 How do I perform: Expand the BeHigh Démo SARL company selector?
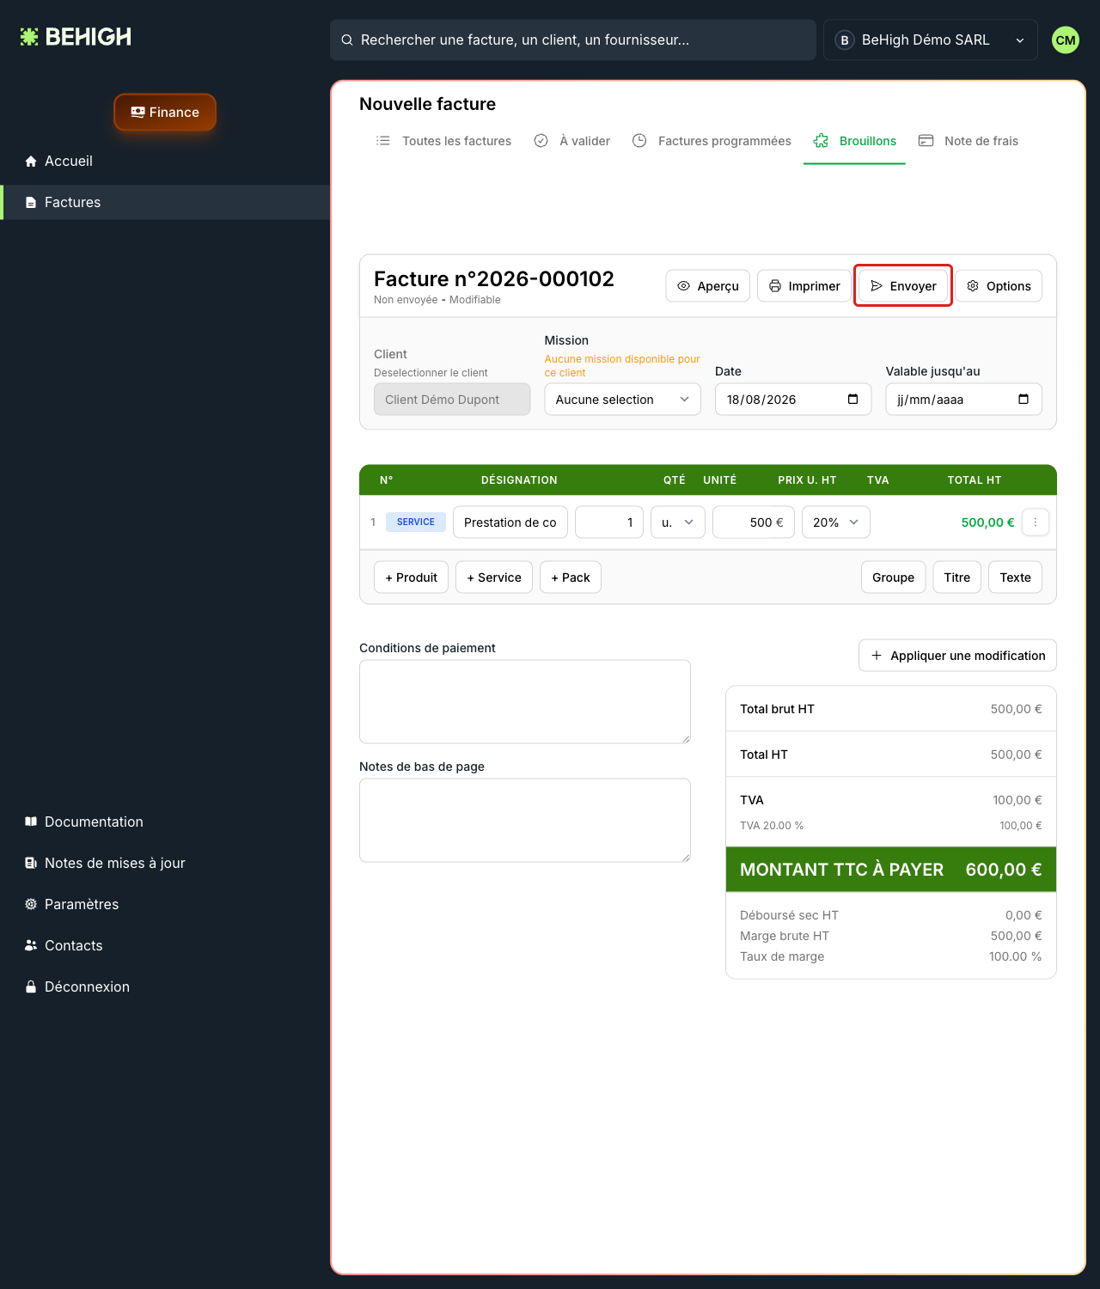click(930, 40)
